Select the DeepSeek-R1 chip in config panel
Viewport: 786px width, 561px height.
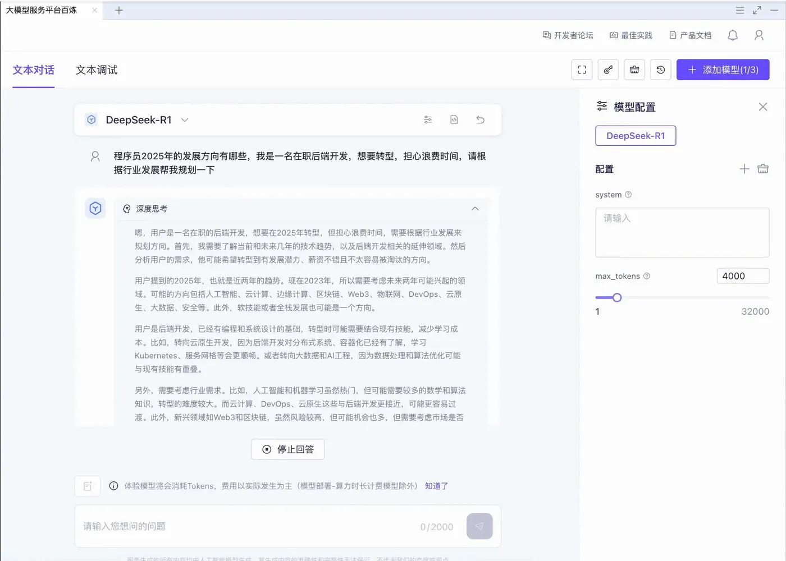(636, 136)
